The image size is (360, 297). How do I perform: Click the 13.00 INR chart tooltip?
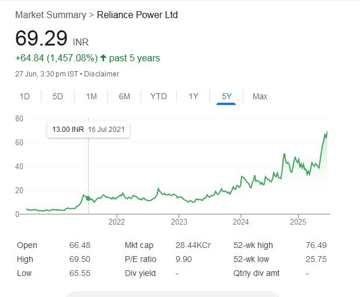click(x=89, y=129)
